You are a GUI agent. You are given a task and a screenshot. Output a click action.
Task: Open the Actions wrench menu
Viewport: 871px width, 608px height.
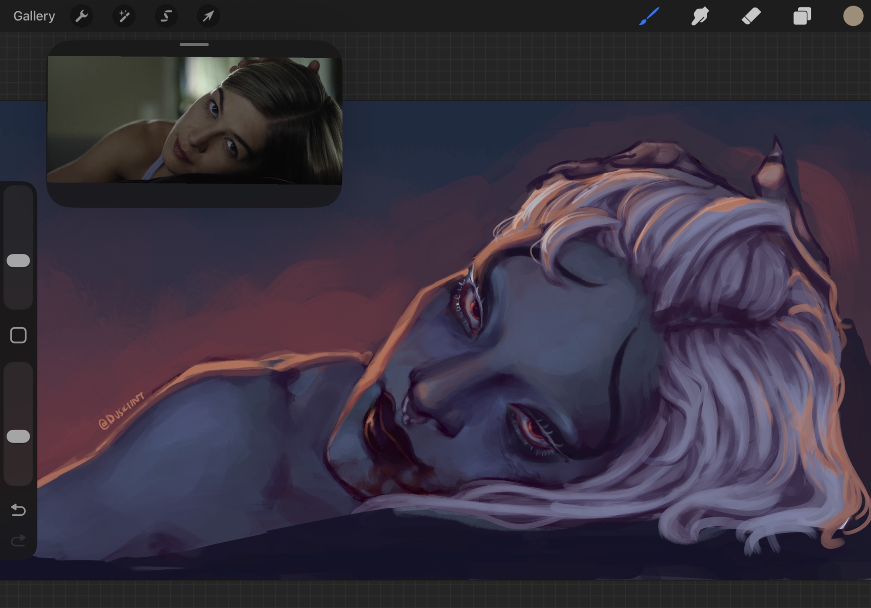81,16
